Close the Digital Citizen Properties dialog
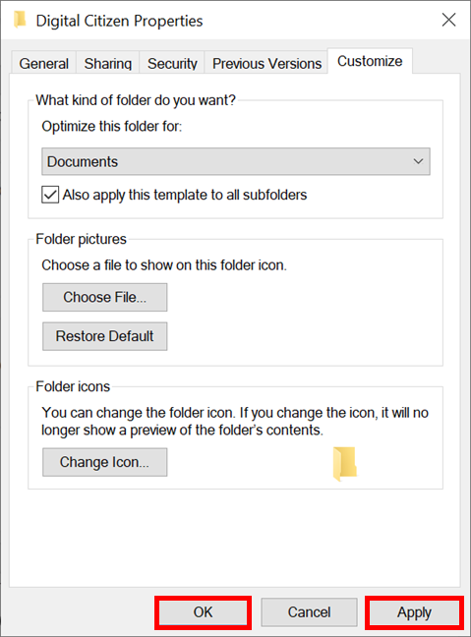The height and width of the screenshot is (637, 471). (x=448, y=20)
